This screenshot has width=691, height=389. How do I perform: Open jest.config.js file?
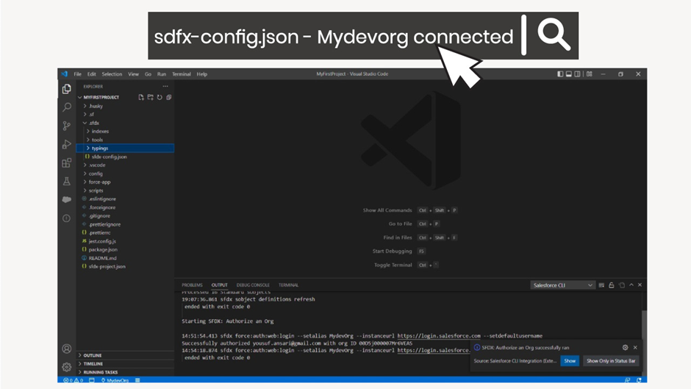point(102,241)
